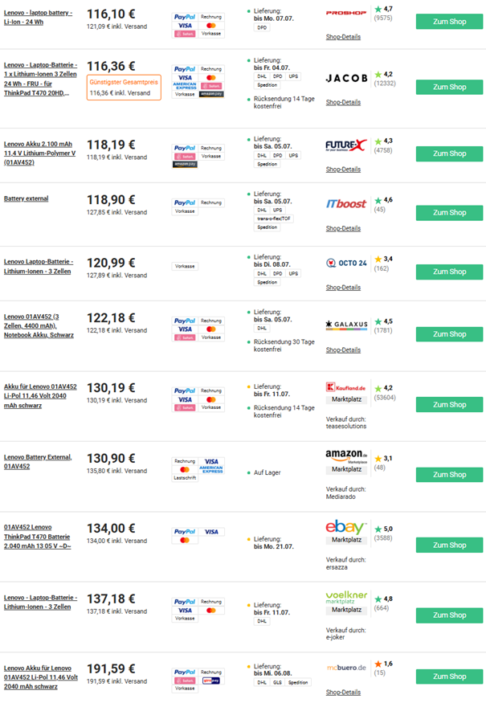
Task: Click the eBay marketplace logo
Action: click(346, 528)
